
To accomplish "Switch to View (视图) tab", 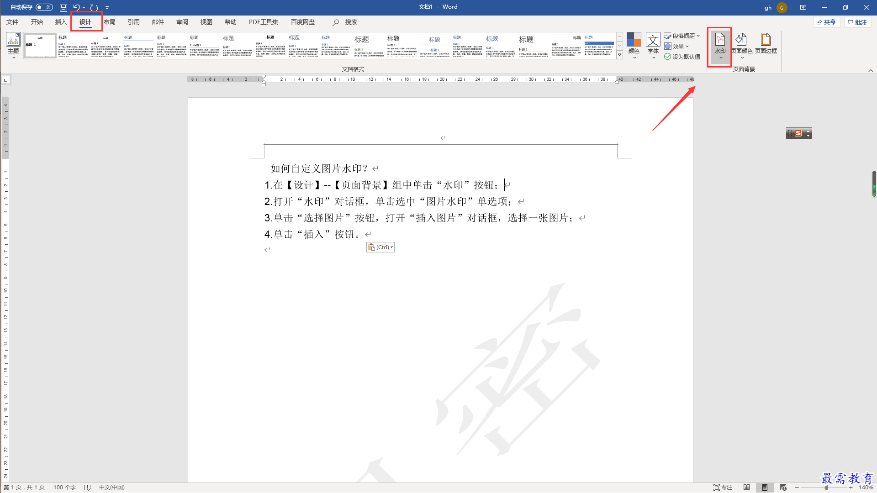I will click(x=206, y=22).
